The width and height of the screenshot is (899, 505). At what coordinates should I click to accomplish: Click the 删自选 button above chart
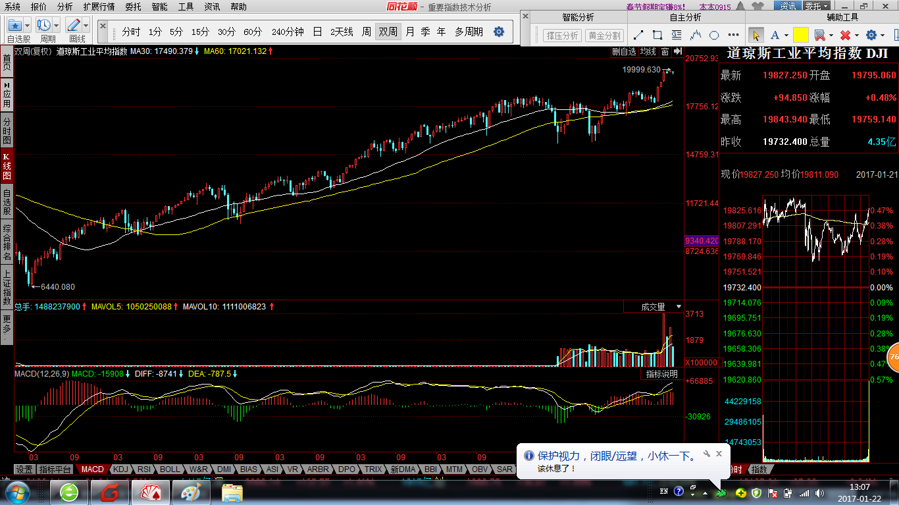(624, 51)
